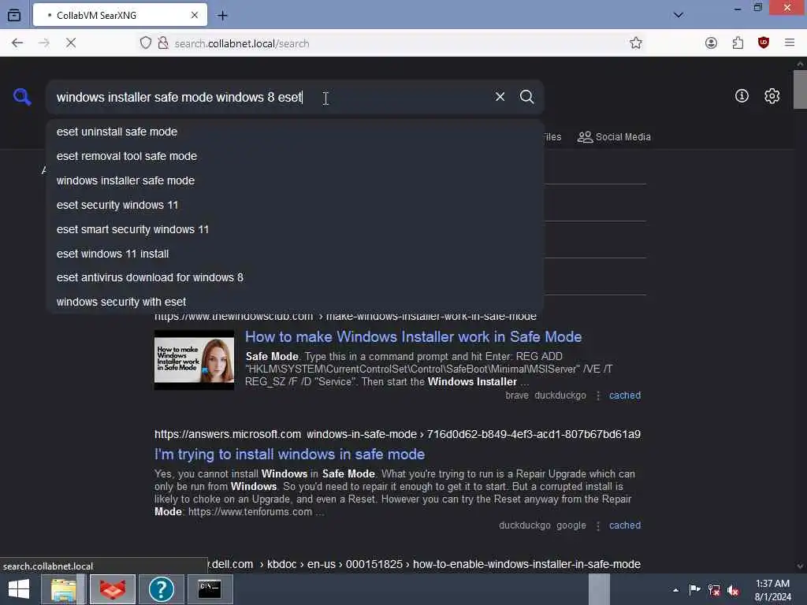Choose suggestion windows security with eset

coord(295,302)
